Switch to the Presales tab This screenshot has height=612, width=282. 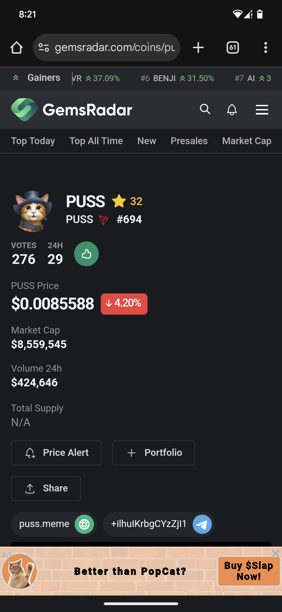189,141
